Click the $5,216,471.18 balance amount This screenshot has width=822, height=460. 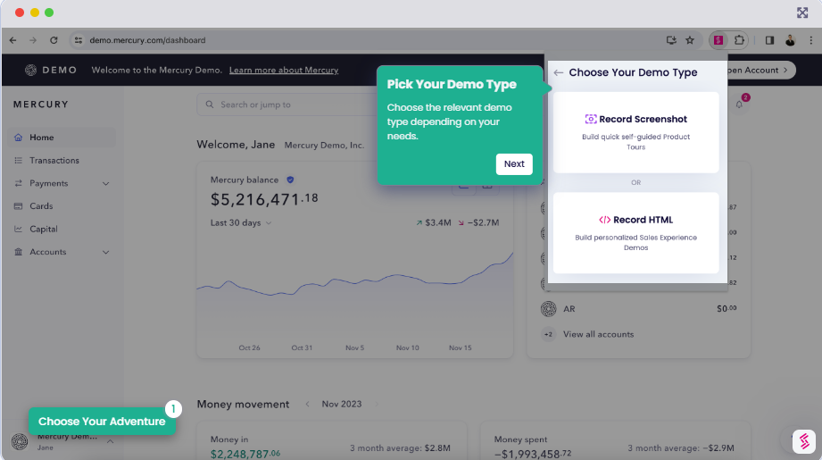point(263,199)
